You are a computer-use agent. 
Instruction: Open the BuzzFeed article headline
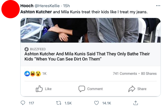click(87, 56)
